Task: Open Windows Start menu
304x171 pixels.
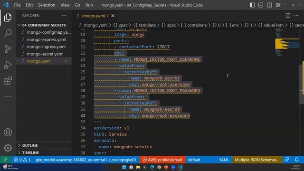Action: (124, 167)
